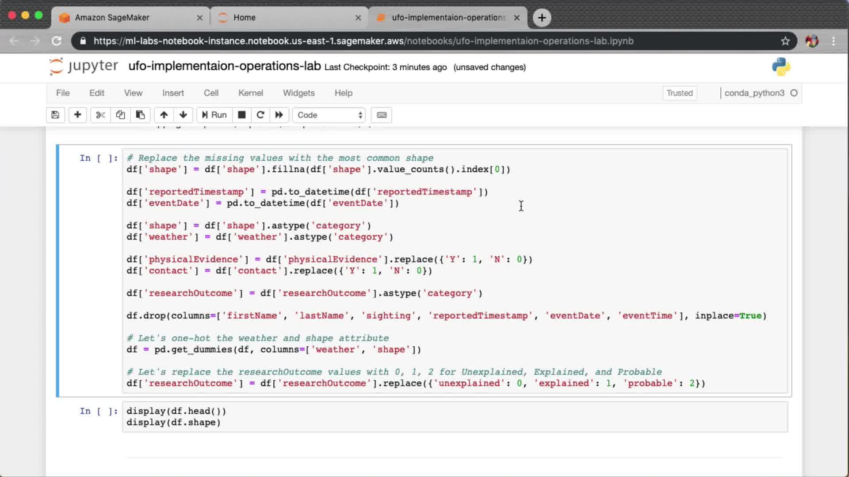The width and height of the screenshot is (849, 477).
Task: Cut selected cells using scissors icon
Action: click(x=100, y=115)
